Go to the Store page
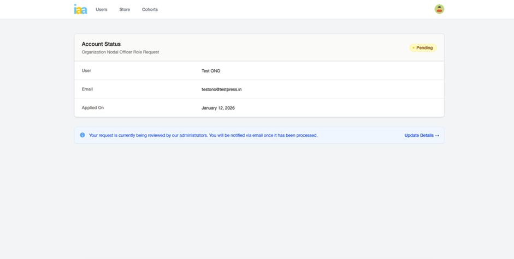 (125, 9)
